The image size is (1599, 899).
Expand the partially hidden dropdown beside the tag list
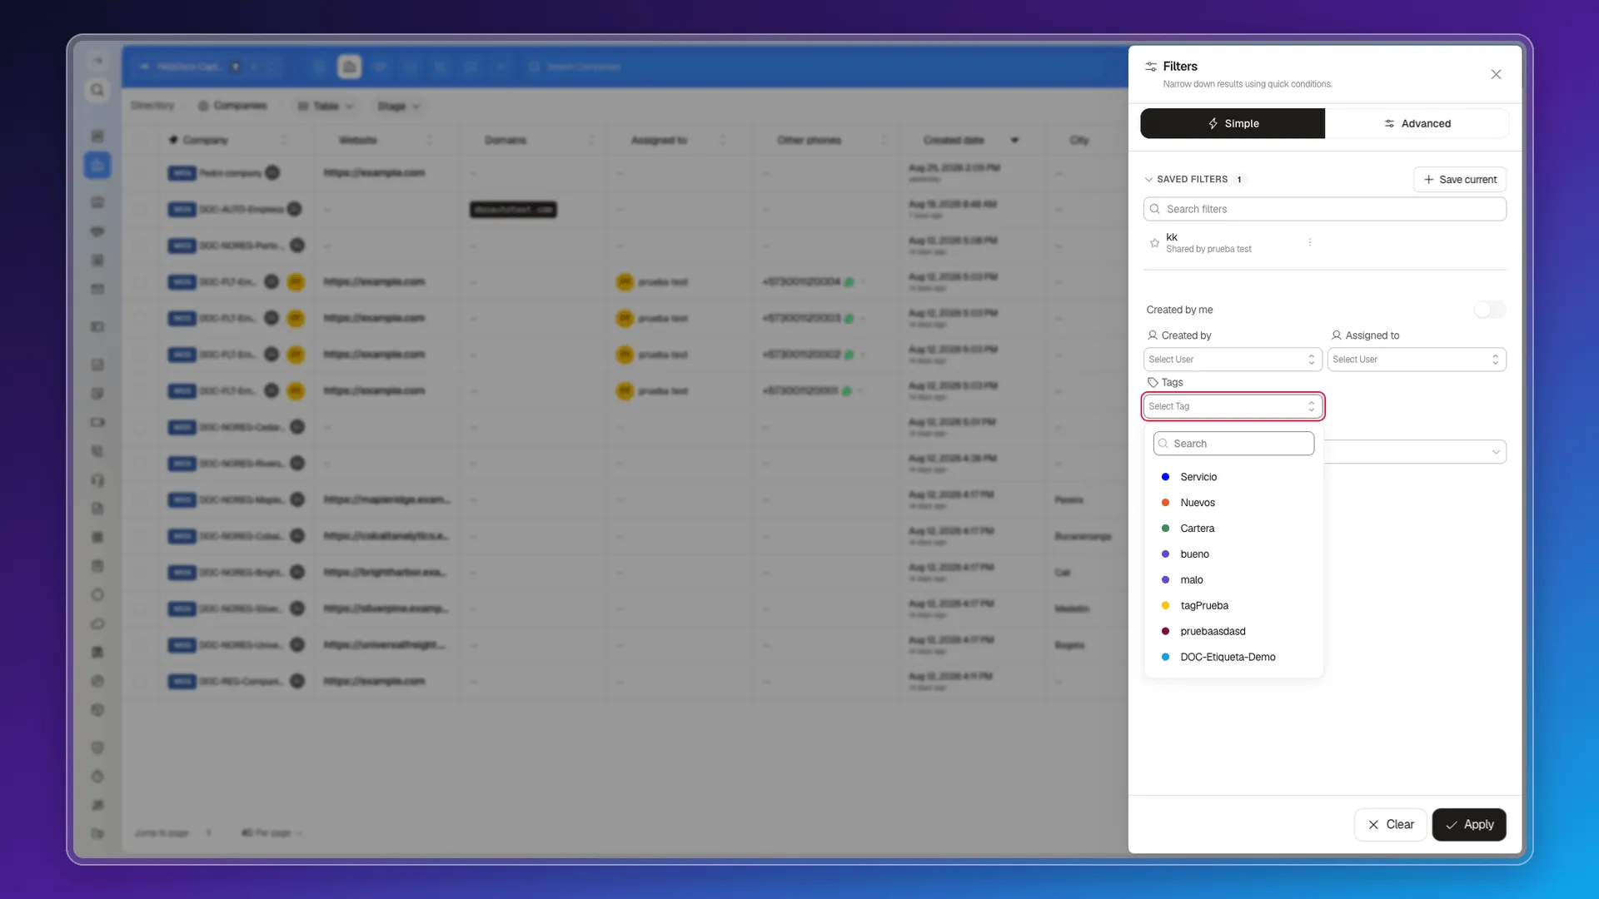(1416, 452)
